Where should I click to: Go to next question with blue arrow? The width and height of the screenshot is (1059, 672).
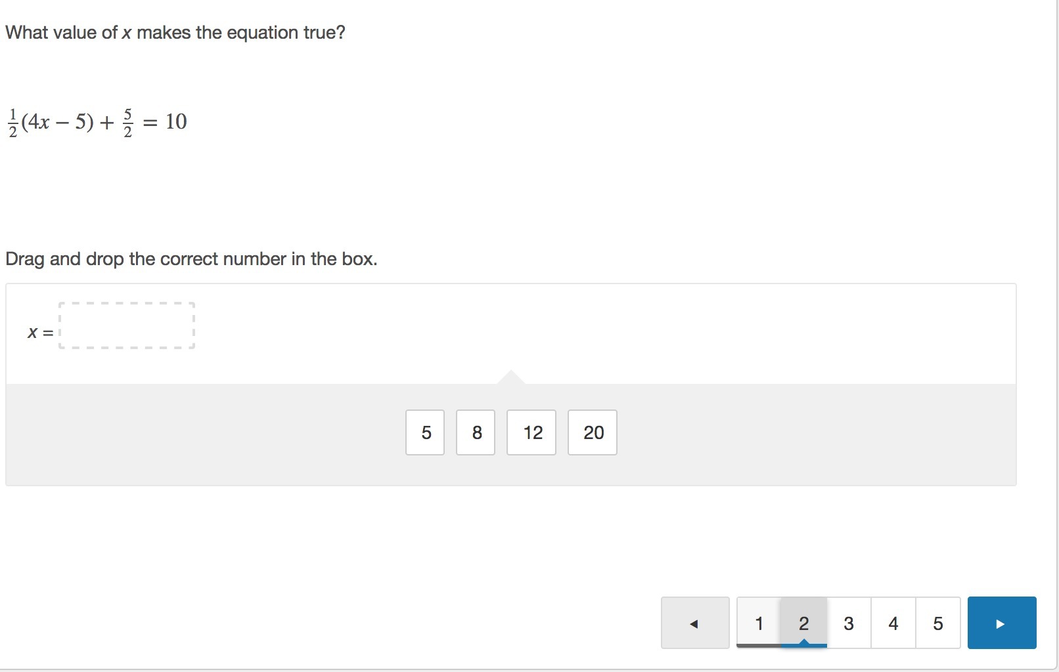point(1001,623)
